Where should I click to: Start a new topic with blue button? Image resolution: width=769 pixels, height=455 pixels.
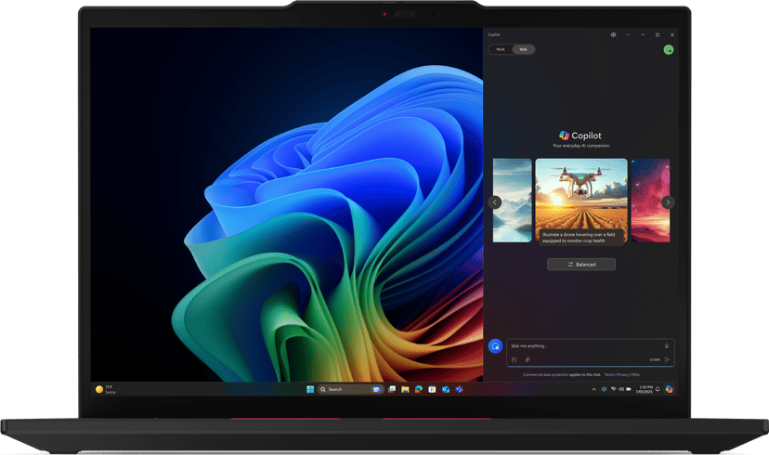[495, 346]
